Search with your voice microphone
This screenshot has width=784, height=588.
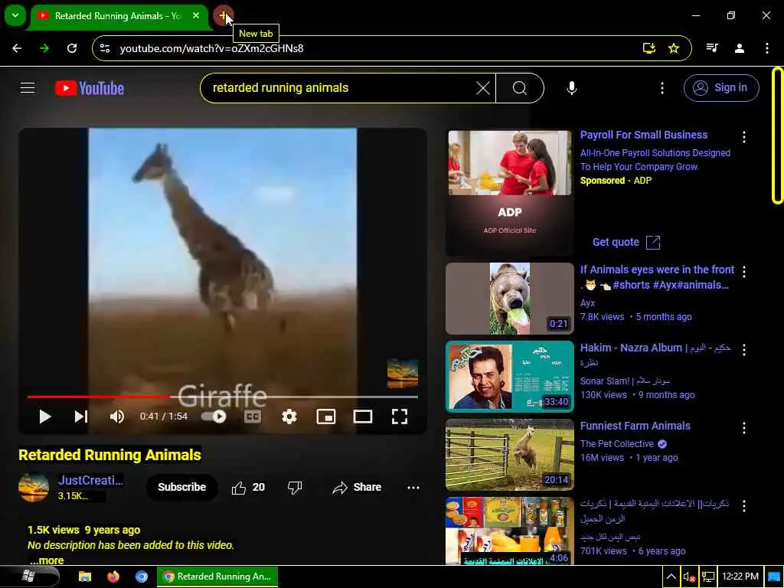click(x=571, y=89)
